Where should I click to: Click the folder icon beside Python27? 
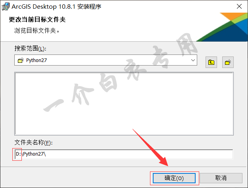tap(21, 60)
